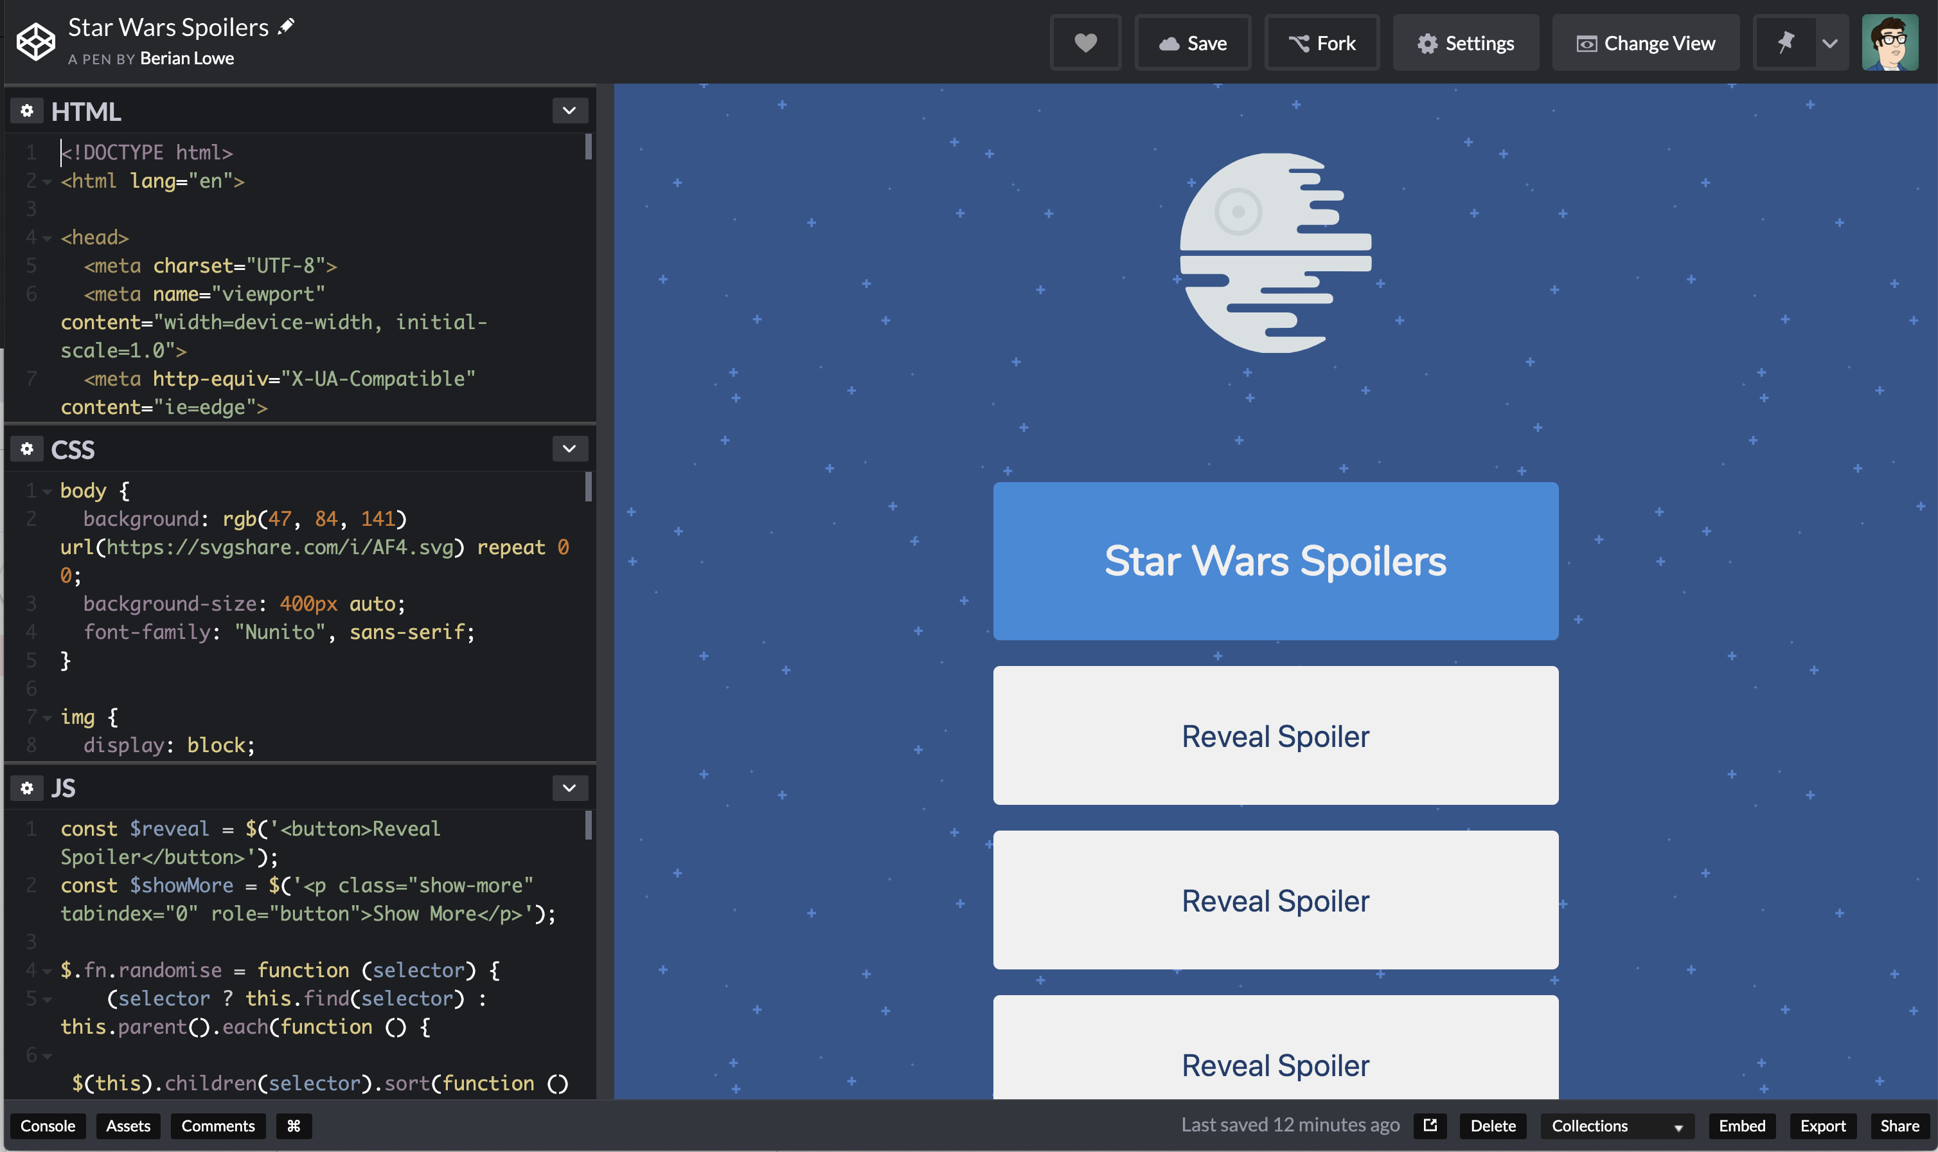Click the Death Star image
This screenshot has width=1938, height=1152.
[x=1276, y=253]
